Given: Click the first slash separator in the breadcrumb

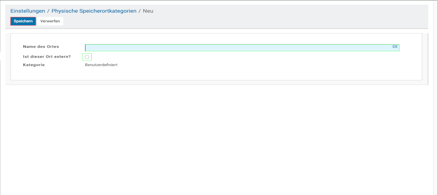Looking at the screenshot, I should (48, 11).
